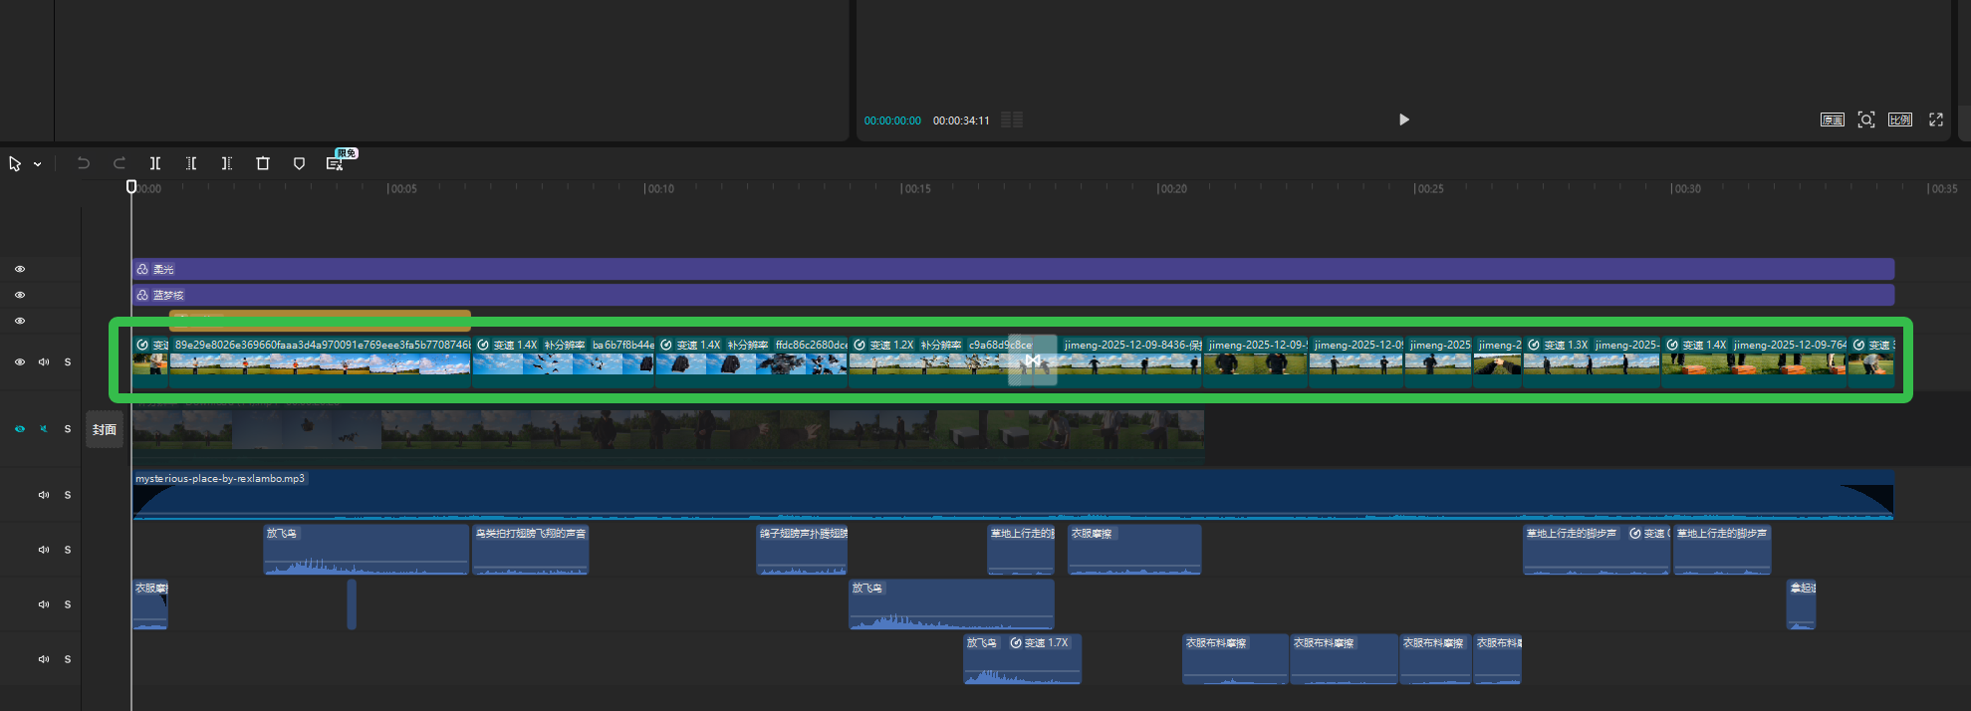This screenshot has width=1971, height=711.
Task: Click the trash delete icon
Action: pos(263,163)
